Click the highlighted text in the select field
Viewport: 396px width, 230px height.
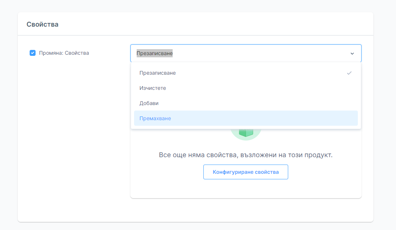tap(154, 53)
